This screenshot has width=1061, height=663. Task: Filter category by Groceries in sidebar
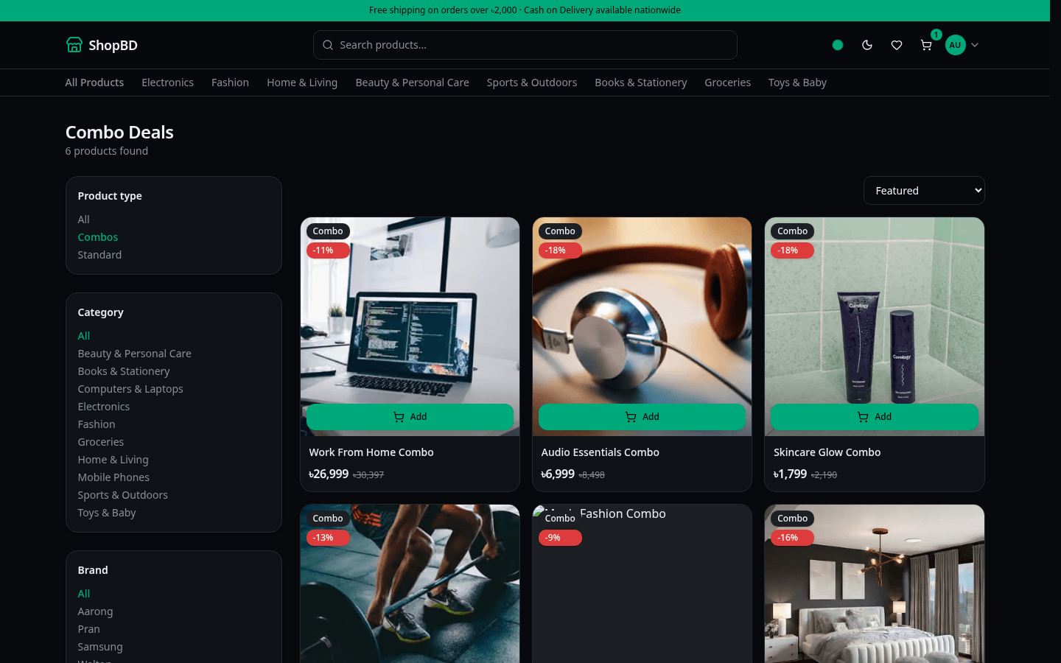pos(101,442)
